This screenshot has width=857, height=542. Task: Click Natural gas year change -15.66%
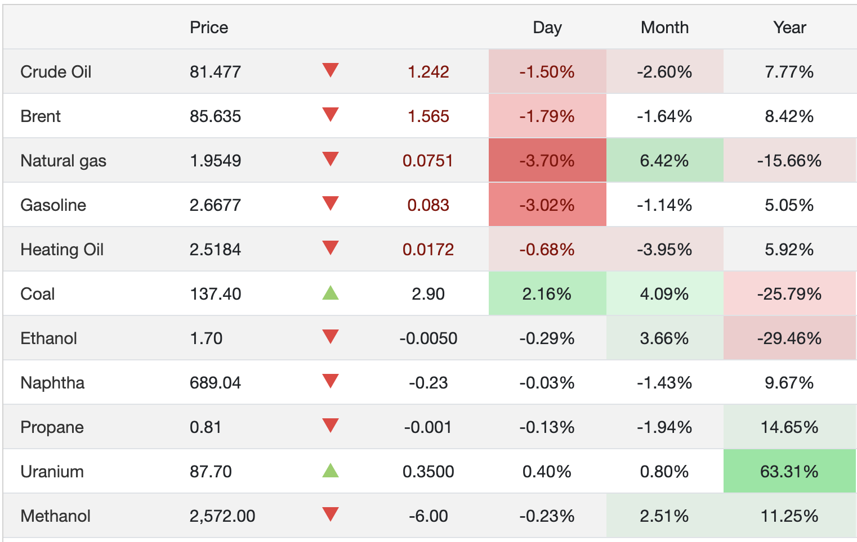789,161
